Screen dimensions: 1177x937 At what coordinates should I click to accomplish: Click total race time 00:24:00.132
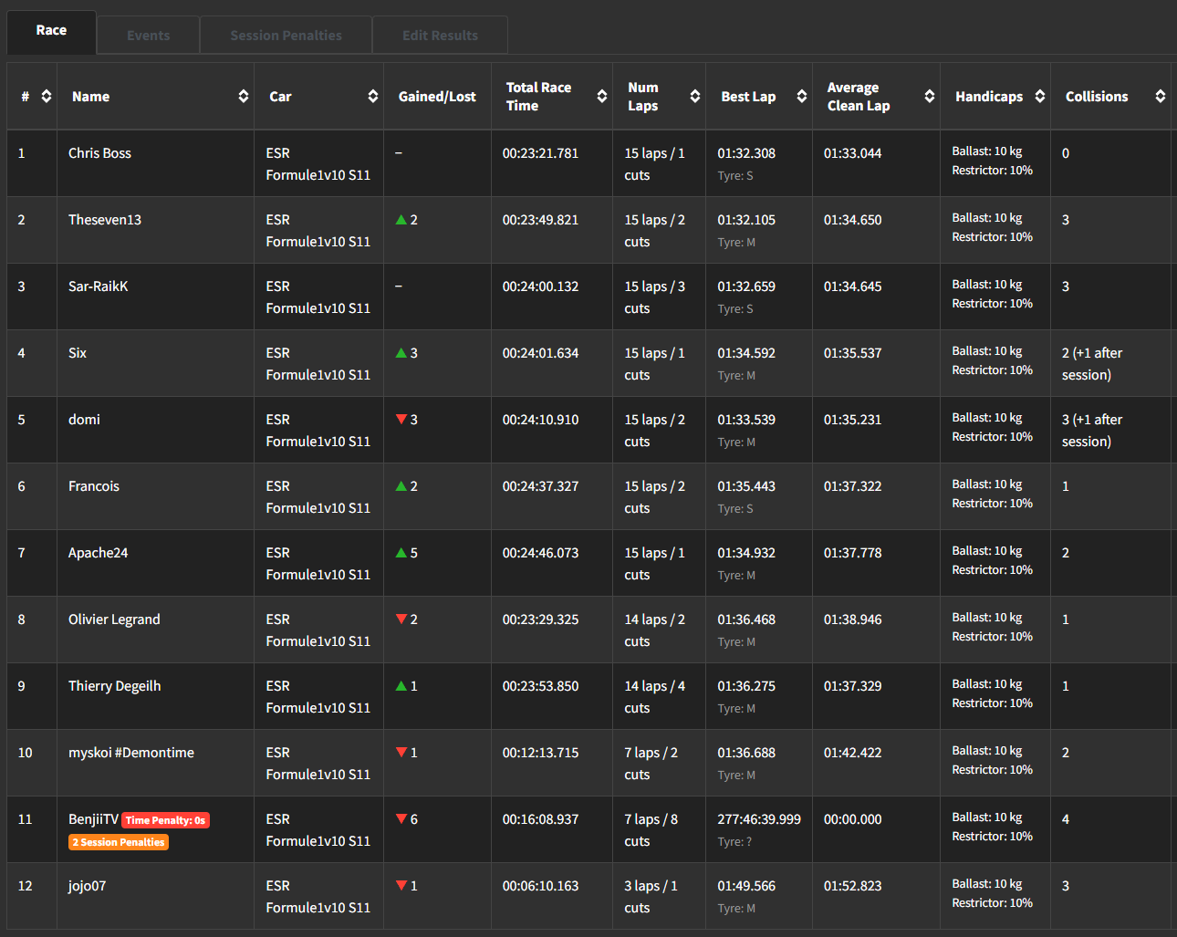540,286
